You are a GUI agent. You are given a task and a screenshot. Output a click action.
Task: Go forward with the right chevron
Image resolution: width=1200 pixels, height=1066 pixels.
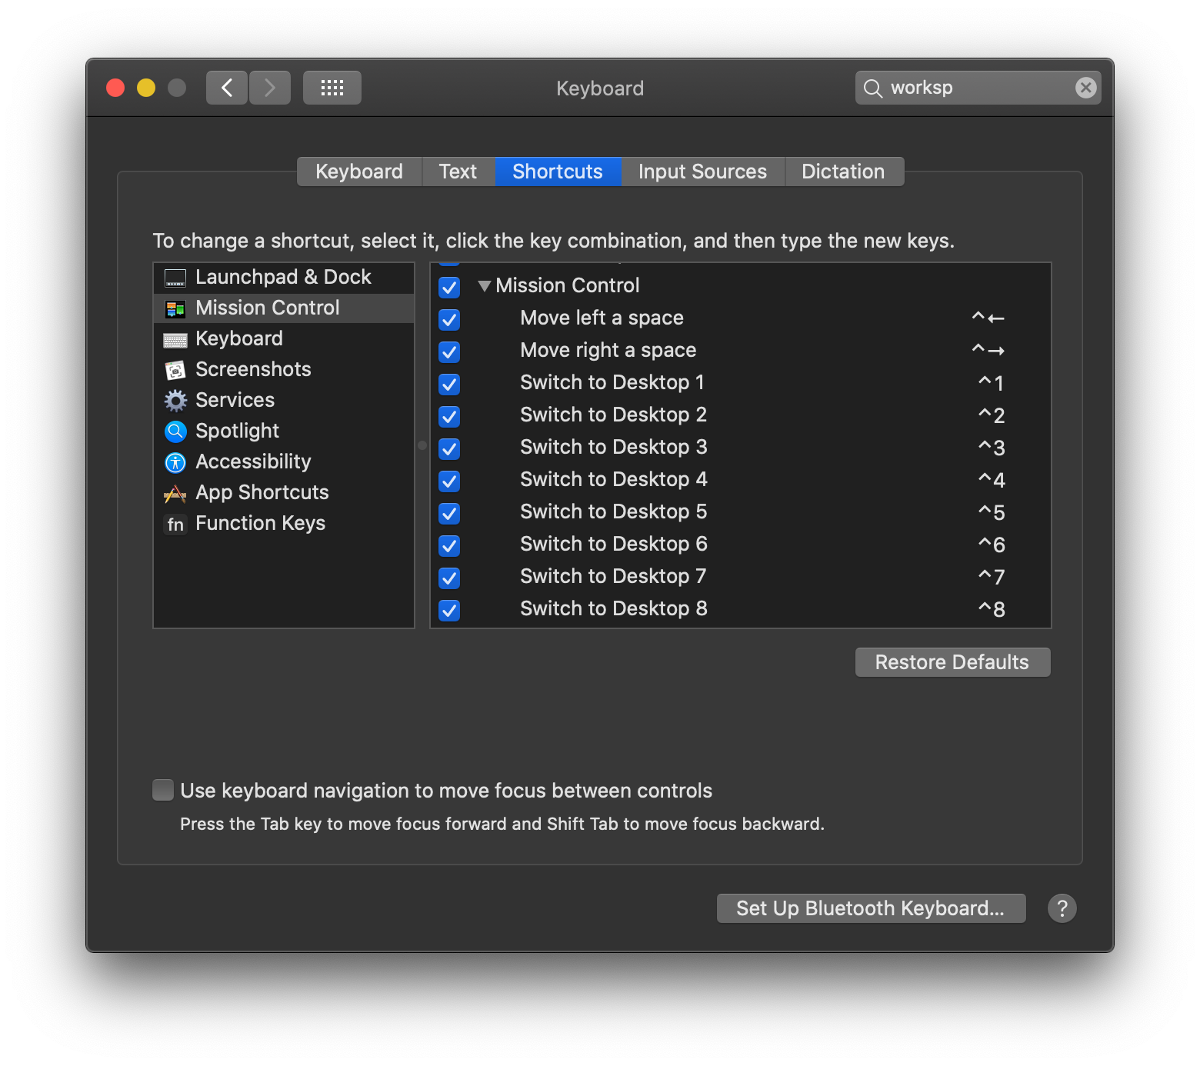coord(270,88)
